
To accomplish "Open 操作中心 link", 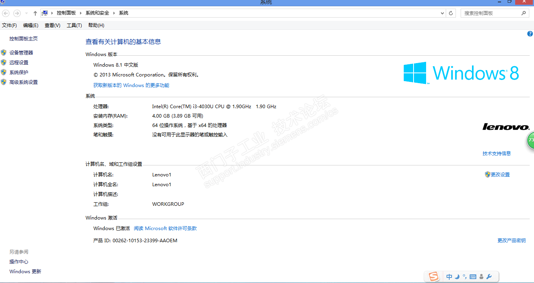I will coord(19,261).
